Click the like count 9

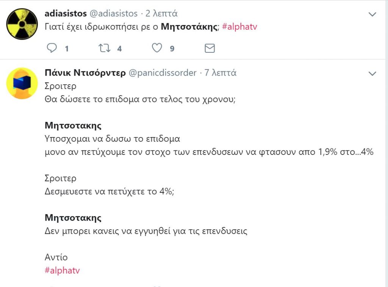click(172, 49)
